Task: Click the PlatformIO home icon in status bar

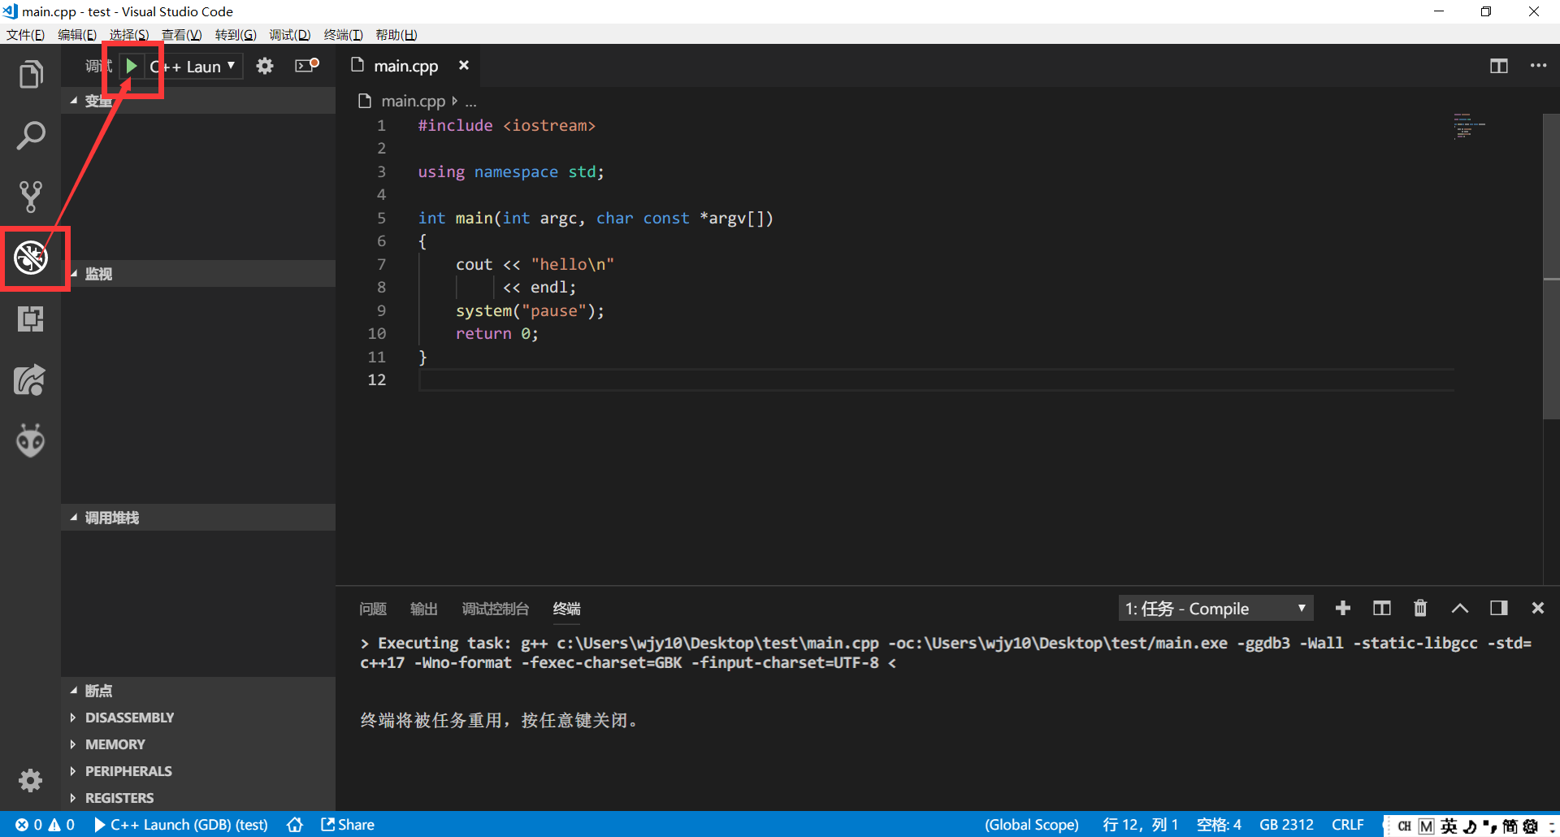Action: tap(295, 825)
